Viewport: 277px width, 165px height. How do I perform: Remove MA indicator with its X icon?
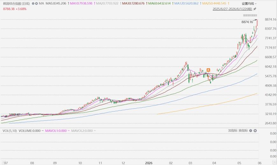[x=36, y=4]
